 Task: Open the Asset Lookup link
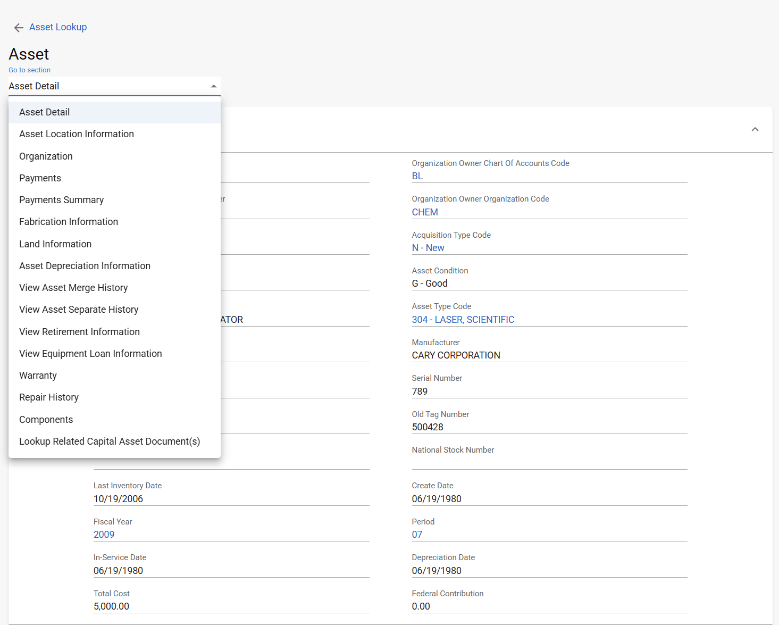tap(58, 27)
